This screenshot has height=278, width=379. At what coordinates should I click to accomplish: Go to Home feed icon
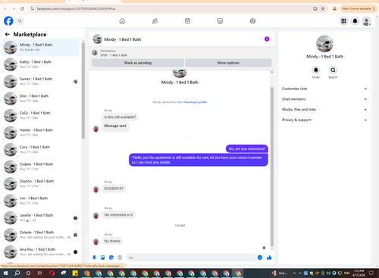click(122, 21)
